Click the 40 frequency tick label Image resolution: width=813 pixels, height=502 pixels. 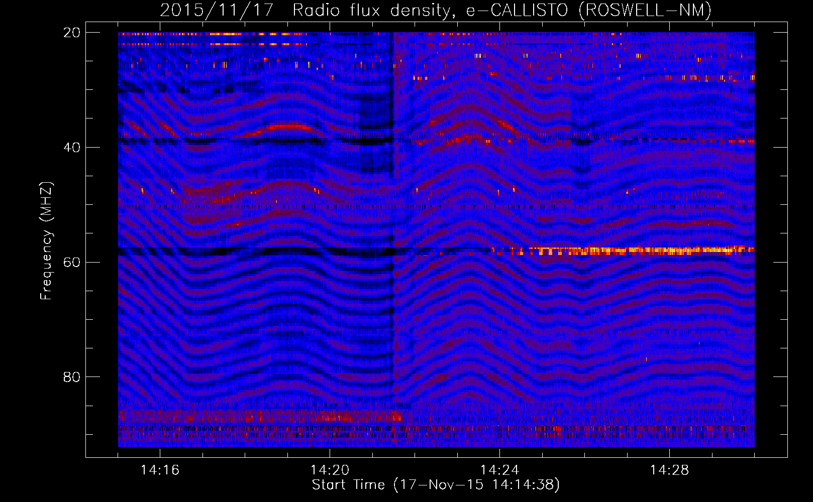72,148
